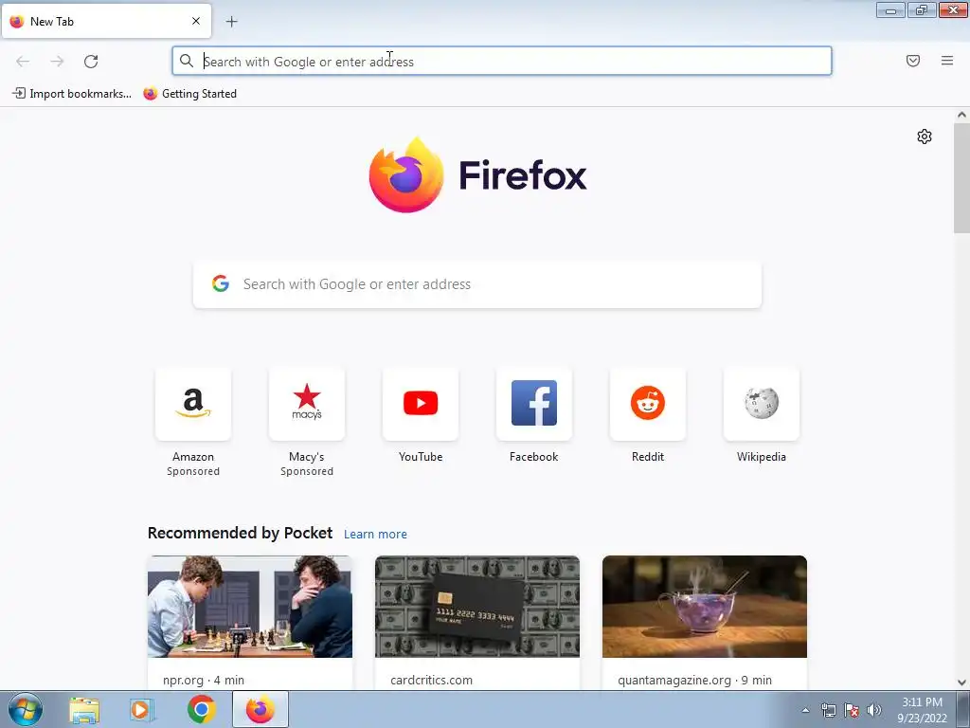Screen dimensions: 970x728
Task: Open the volume speaker tray icon
Action: [x=873, y=710]
